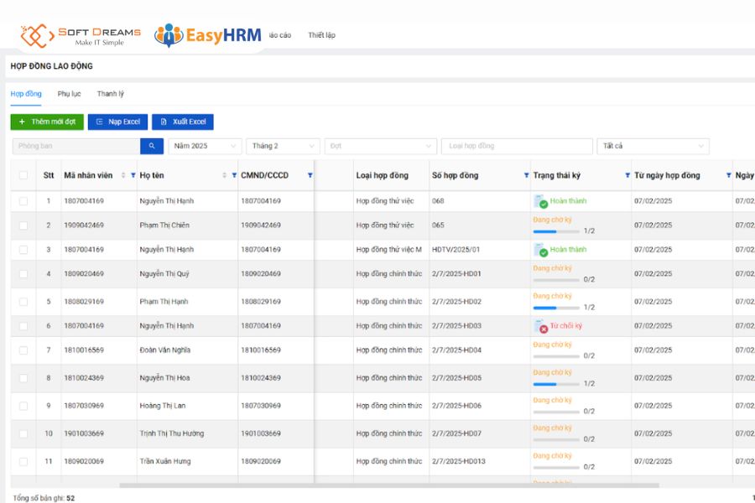Click rejected signing icon in row 6

[540, 326]
